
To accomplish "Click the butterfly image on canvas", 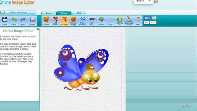I will tap(81, 68).
